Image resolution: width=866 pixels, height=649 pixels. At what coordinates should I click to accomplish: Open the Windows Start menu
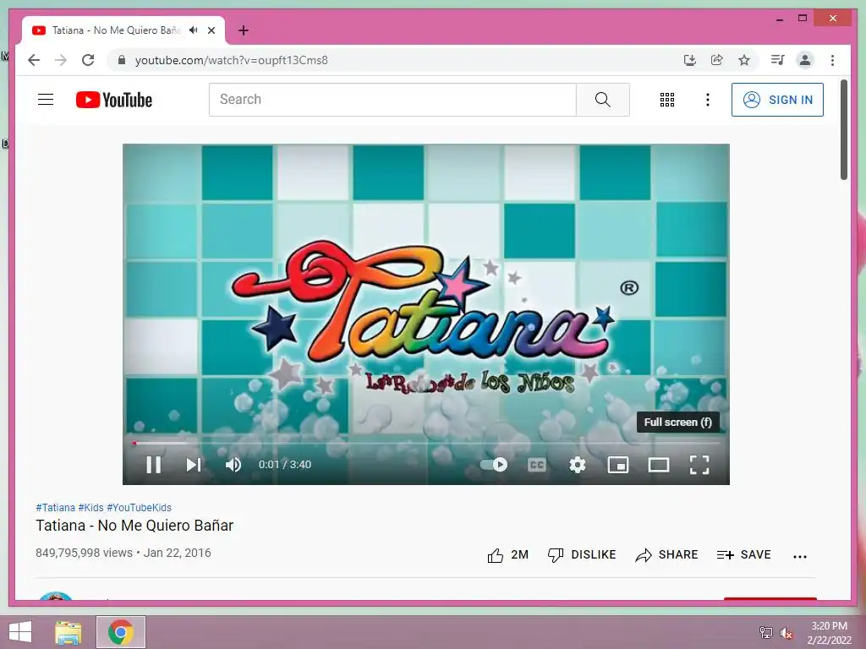pos(20,632)
